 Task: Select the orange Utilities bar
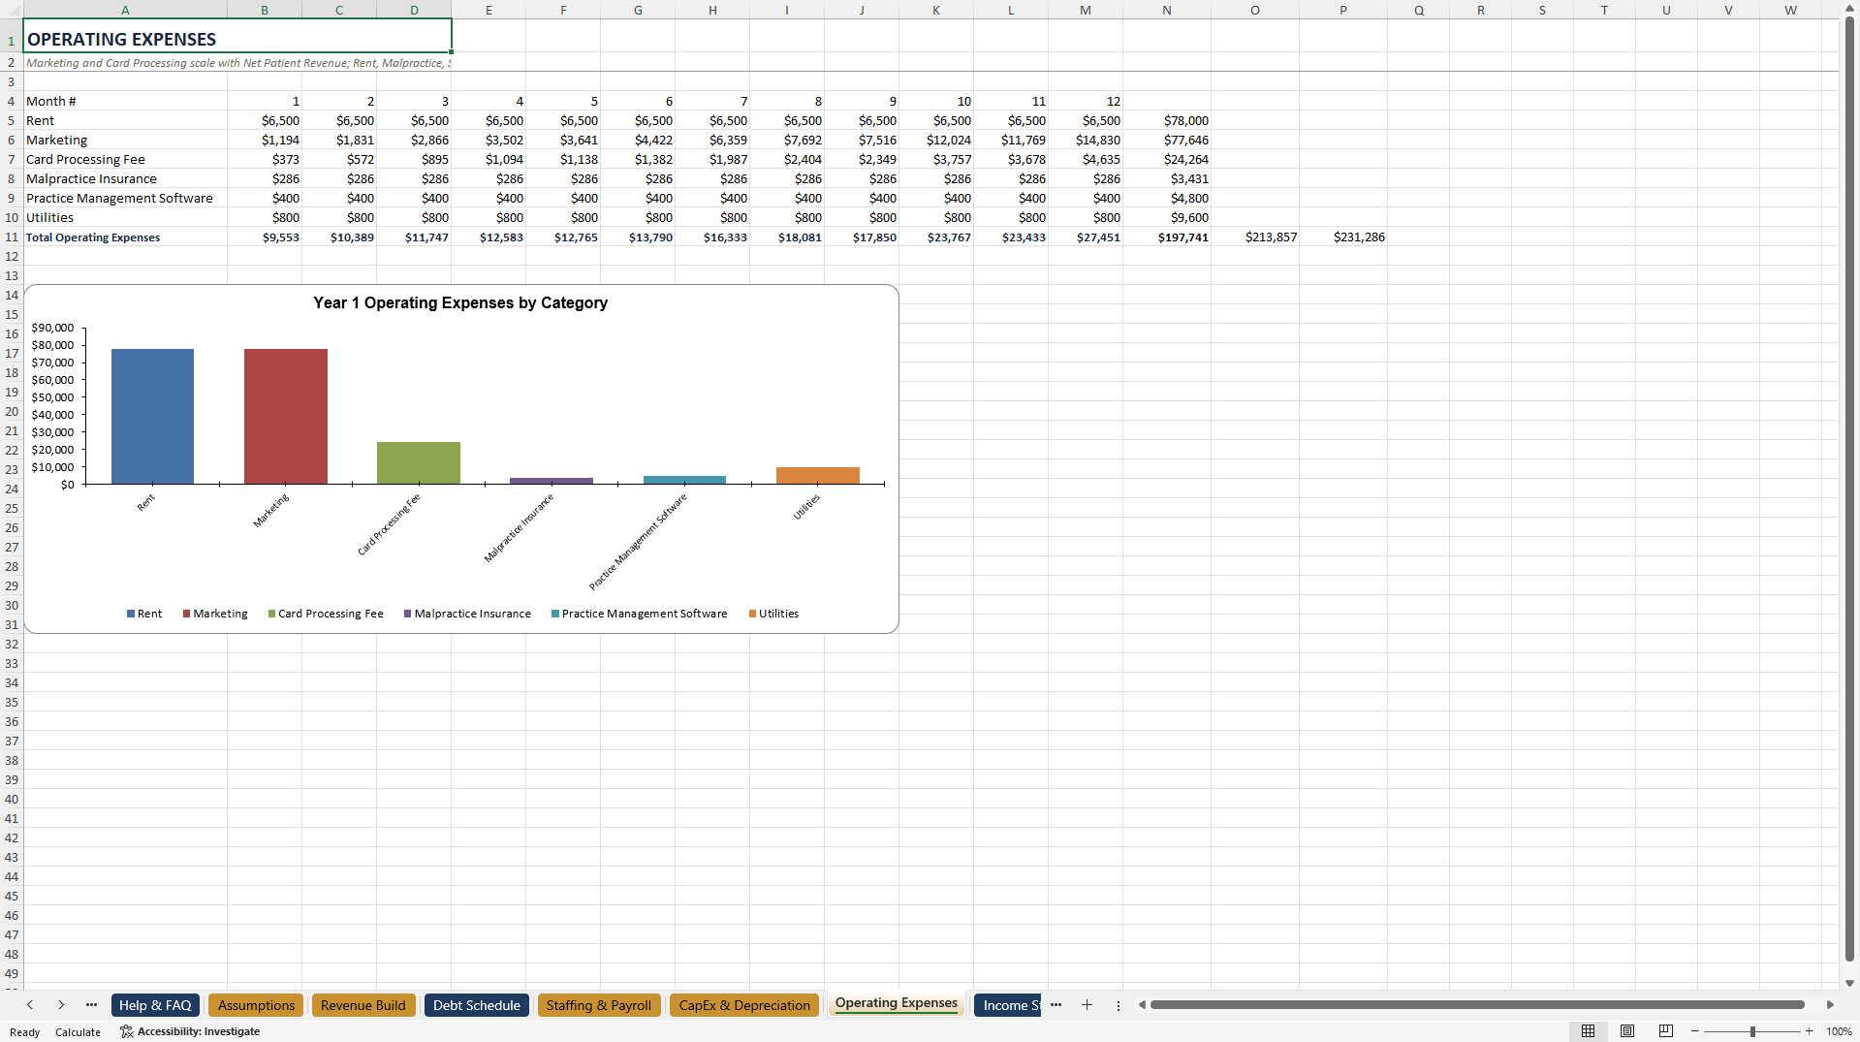818,475
